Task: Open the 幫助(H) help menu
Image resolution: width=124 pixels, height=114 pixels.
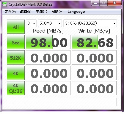Action: [57, 12]
